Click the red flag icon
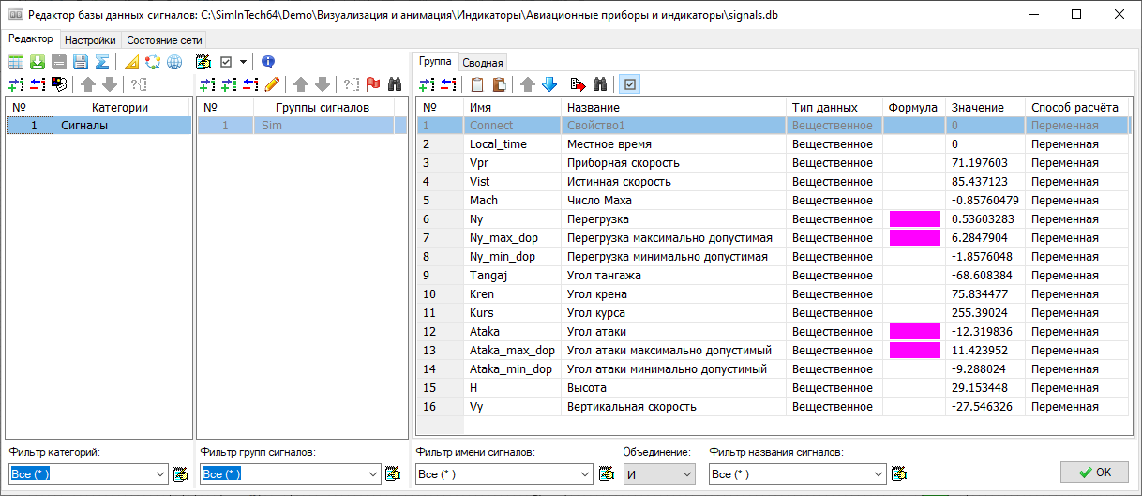 (373, 84)
